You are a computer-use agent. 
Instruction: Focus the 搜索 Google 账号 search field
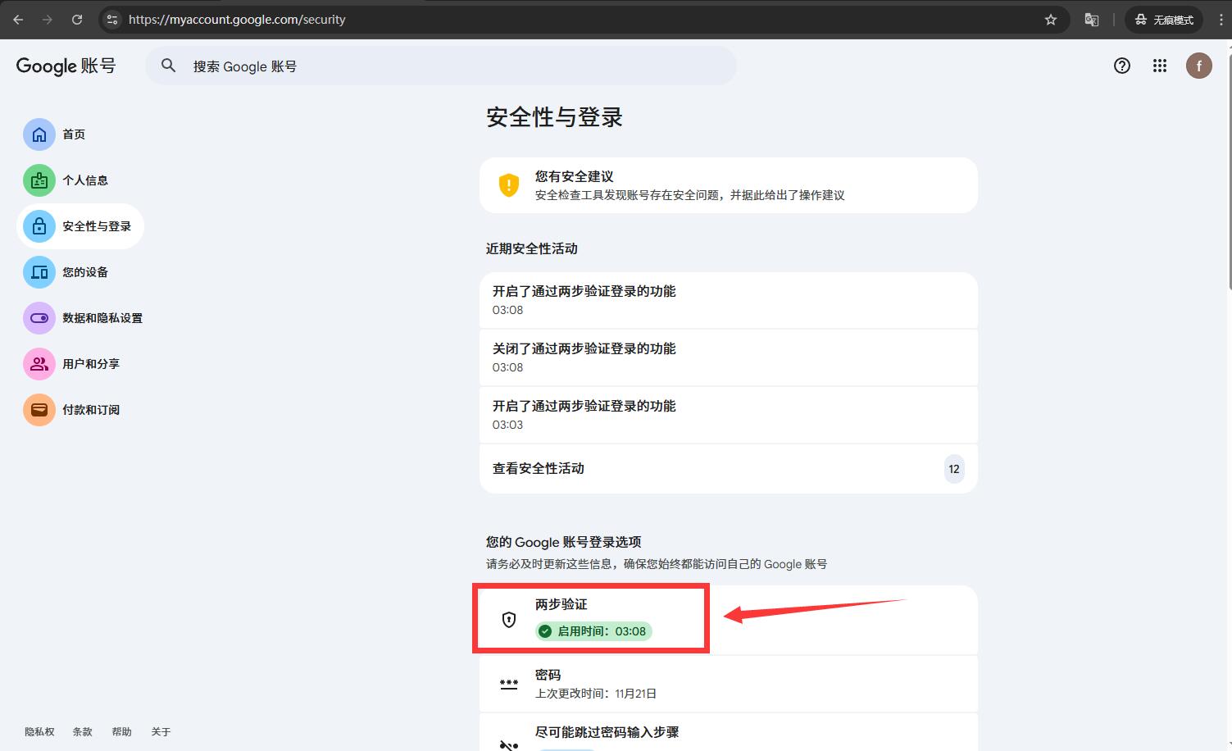click(441, 66)
